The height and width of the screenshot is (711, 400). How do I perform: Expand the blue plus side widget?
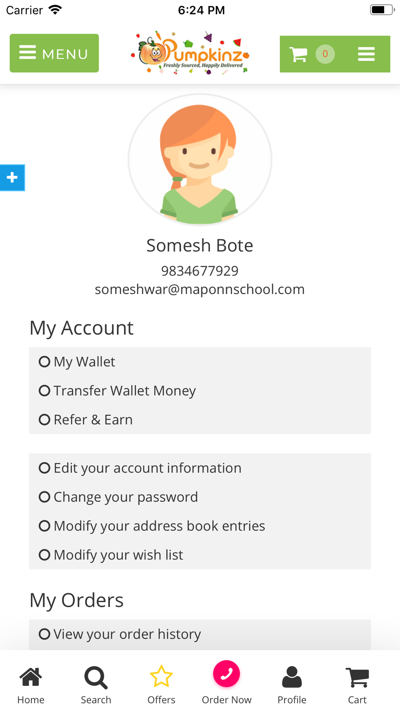coord(12,178)
